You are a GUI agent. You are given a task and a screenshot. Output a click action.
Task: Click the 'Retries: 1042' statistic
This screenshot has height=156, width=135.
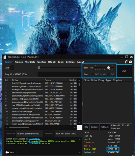(90, 149)
